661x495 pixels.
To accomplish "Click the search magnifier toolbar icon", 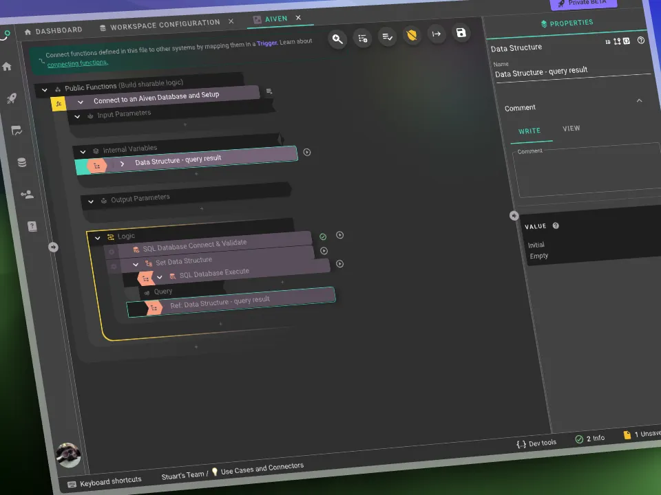I will click(x=337, y=39).
